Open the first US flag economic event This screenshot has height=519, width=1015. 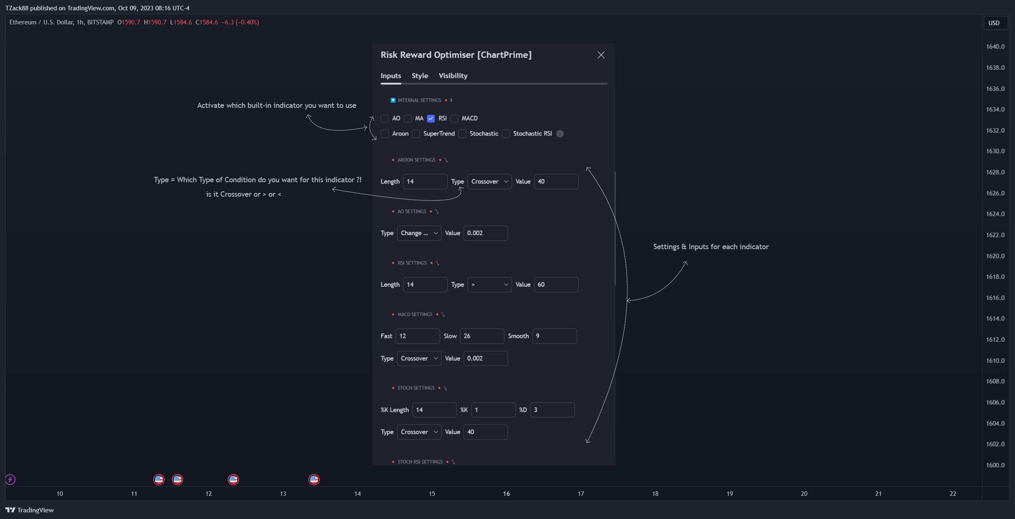pos(159,479)
